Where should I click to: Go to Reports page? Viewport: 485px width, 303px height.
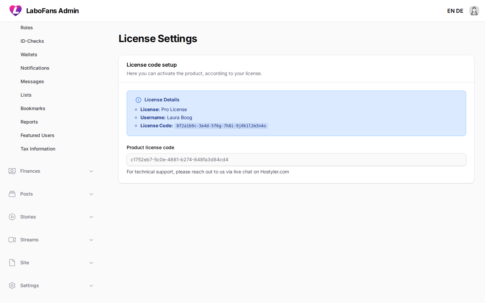pos(29,122)
